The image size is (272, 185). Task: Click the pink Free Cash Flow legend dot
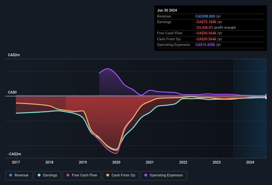point(68,175)
